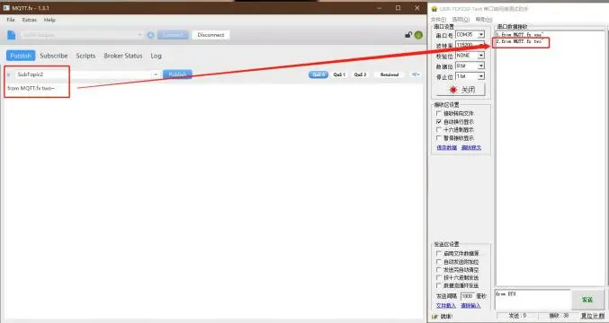The width and height of the screenshot is (609, 323).
Task: Click the blue file icon in MQTT.fx toolbar
Action: coord(12,35)
